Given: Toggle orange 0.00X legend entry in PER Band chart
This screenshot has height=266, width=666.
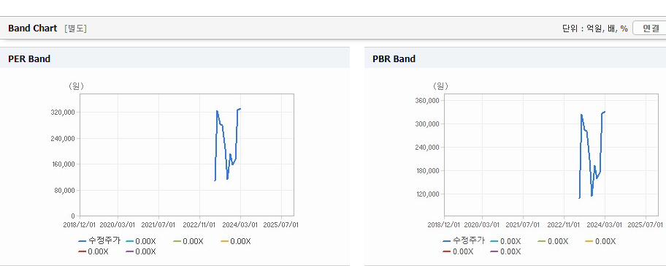Looking at the screenshot, I should tap(236, 241).
